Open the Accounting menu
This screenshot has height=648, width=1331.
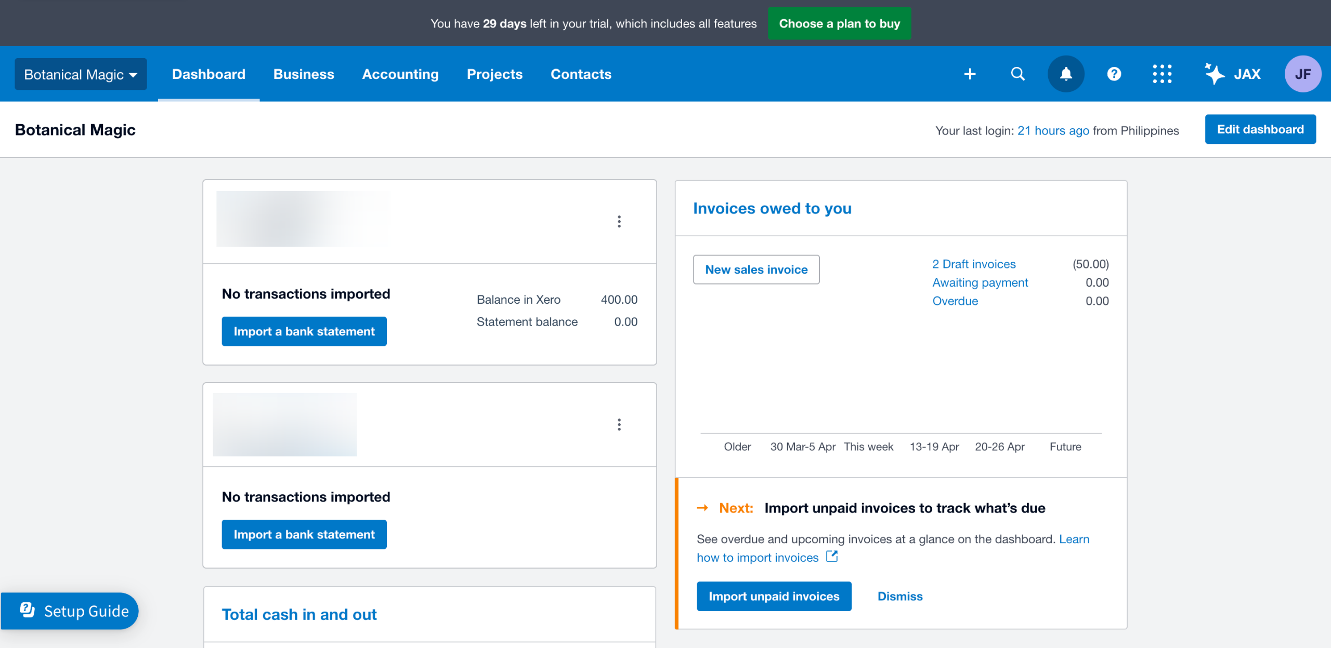[x=400, y=74]
